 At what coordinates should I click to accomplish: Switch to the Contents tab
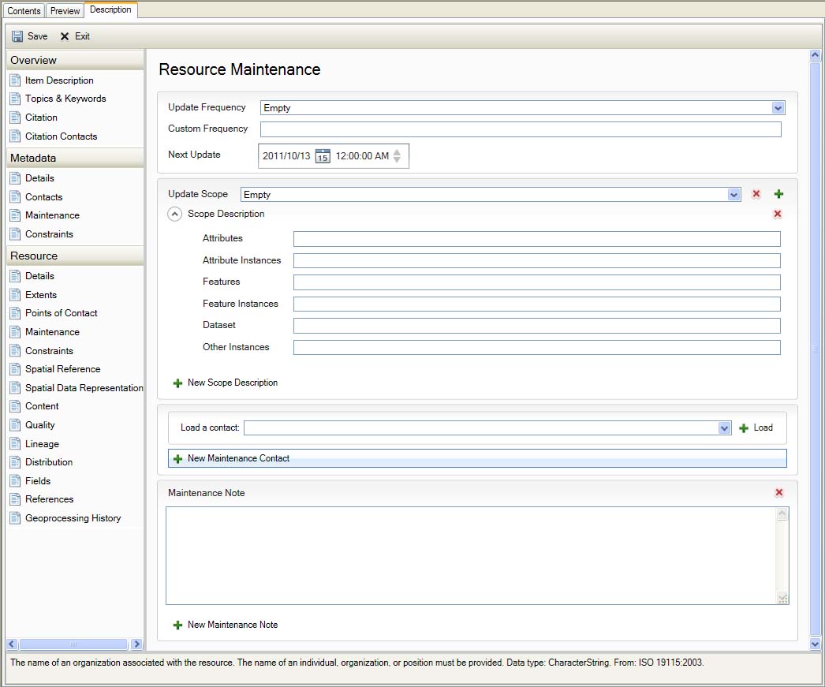pos(24,11)
